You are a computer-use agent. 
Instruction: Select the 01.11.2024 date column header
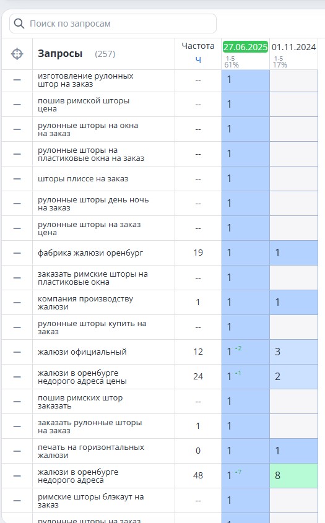pos(293,47)
